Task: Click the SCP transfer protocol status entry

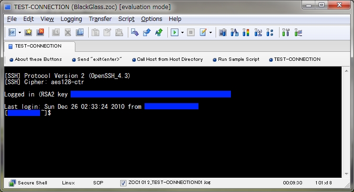Action: point(98,183)
